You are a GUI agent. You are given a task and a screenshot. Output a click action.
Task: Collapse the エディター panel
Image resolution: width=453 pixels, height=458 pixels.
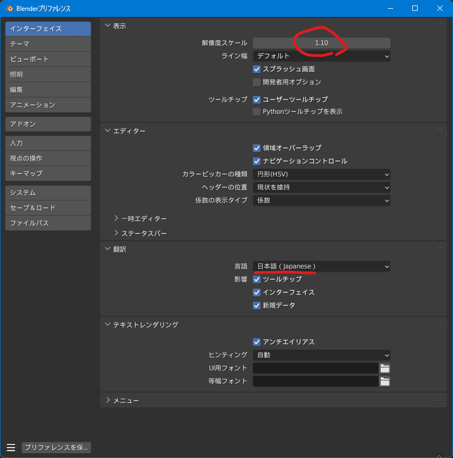(108, 131)
